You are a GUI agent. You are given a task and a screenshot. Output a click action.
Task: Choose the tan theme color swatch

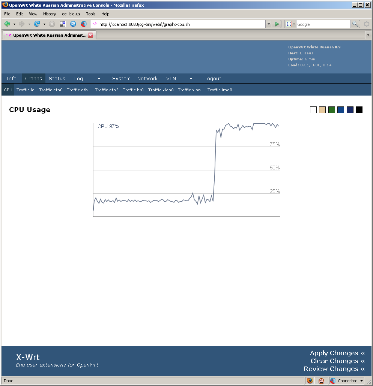(x=322, y=110)
